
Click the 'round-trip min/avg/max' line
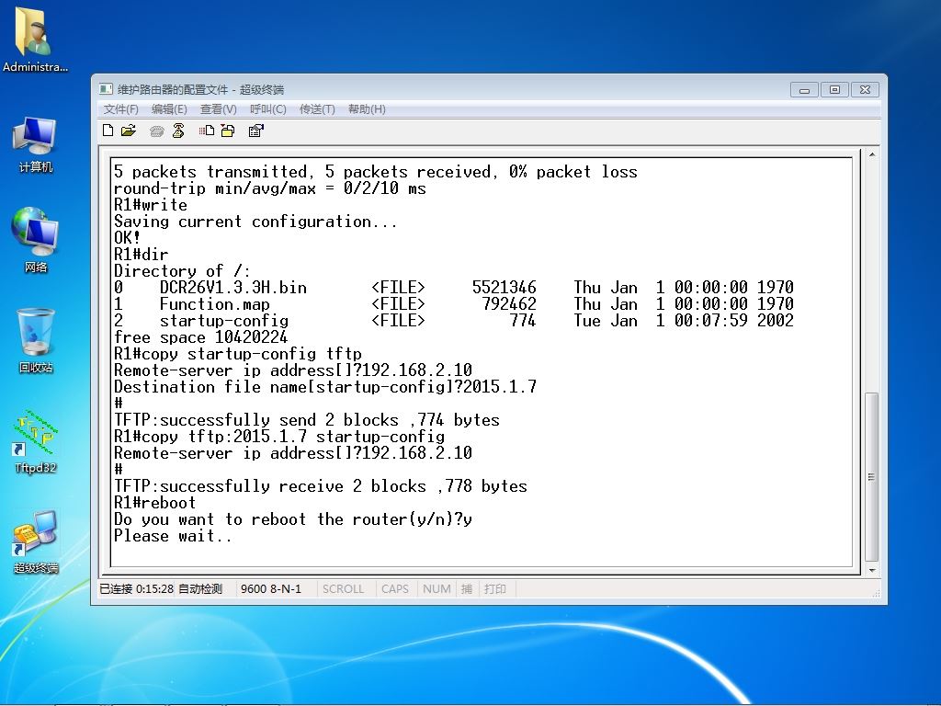pyautogui.click(x=270, y=188)
